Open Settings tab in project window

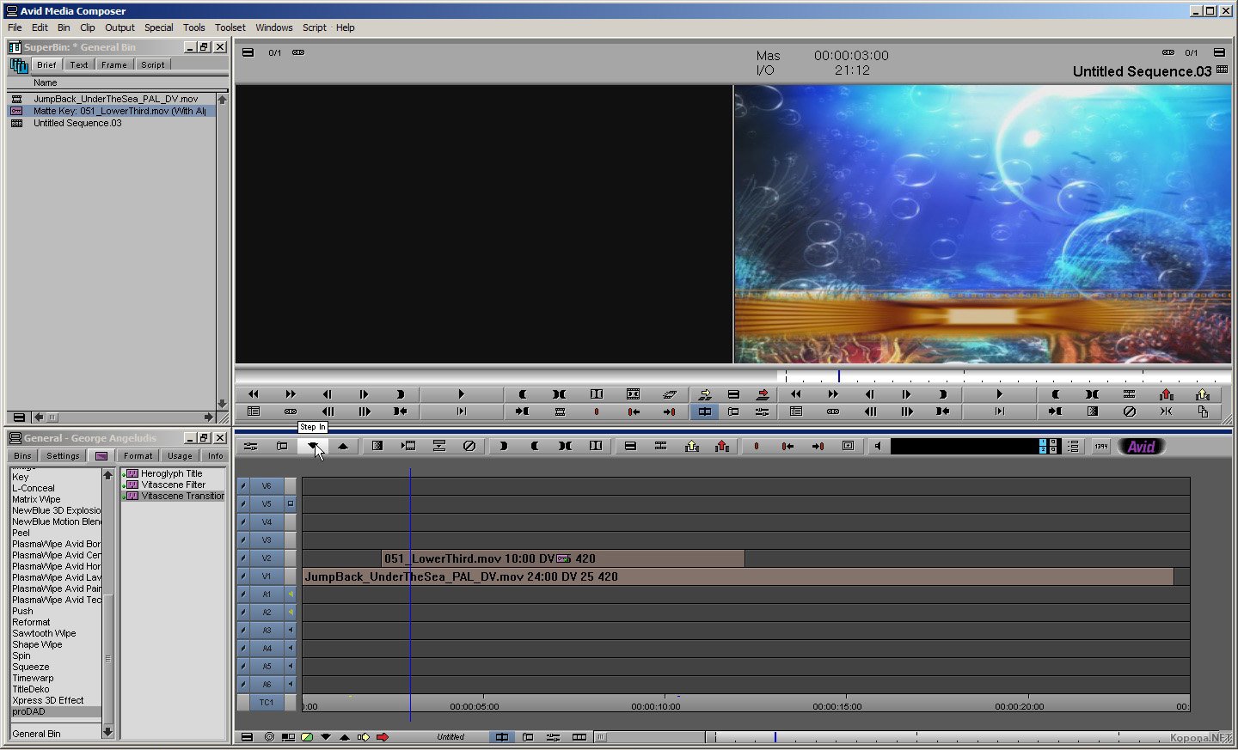[x=63, y=456]
